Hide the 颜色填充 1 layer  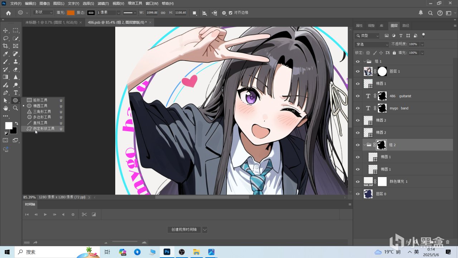[x=357, y=182]
